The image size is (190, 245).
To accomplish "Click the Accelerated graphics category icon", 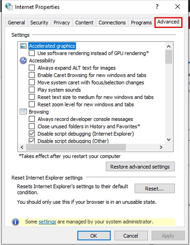I will tap(23, 46).
